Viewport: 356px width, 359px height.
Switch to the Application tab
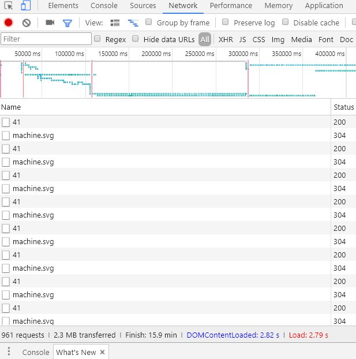tap(324, 6)
